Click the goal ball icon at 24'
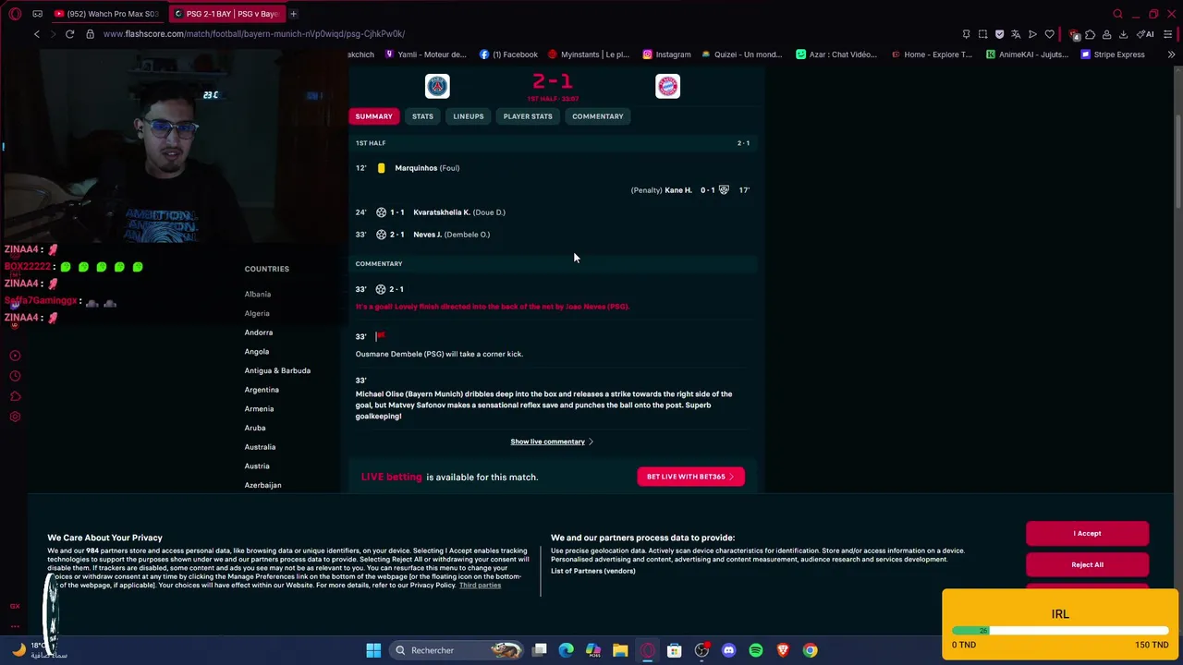1183x665 pixels. click(381, 212)
